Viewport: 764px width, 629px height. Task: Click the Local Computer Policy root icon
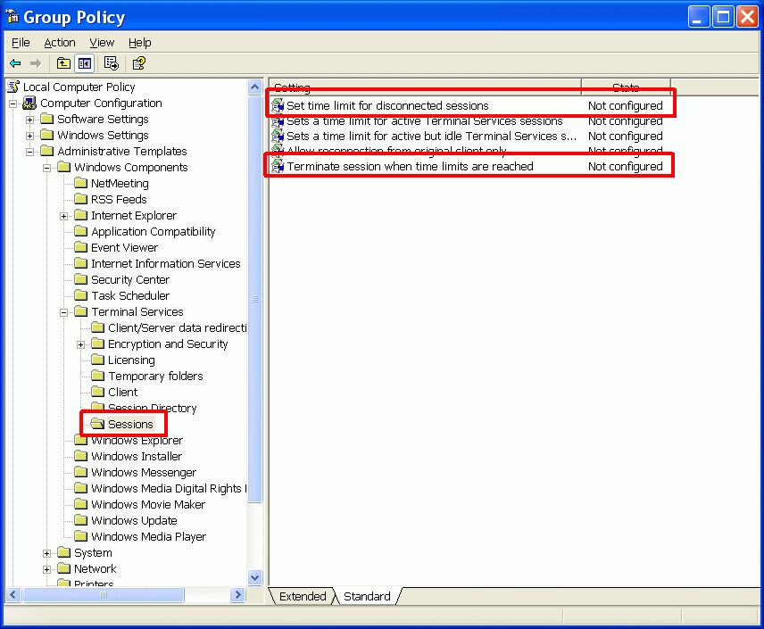(x=13, y=87)
